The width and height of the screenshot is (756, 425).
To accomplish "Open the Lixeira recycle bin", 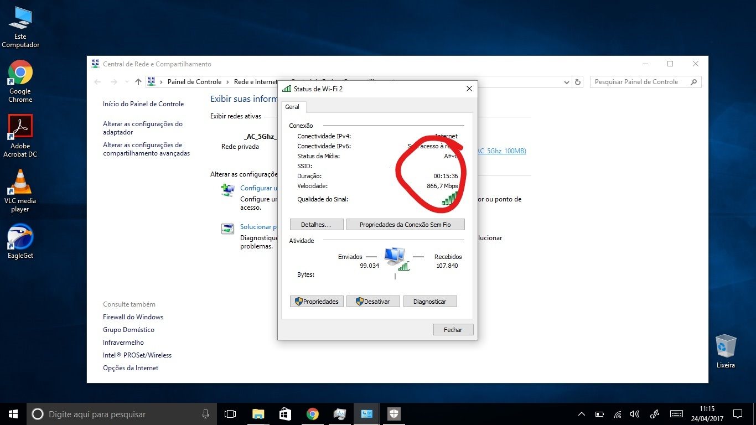I will pyautogui.click(x=726, y=351).
